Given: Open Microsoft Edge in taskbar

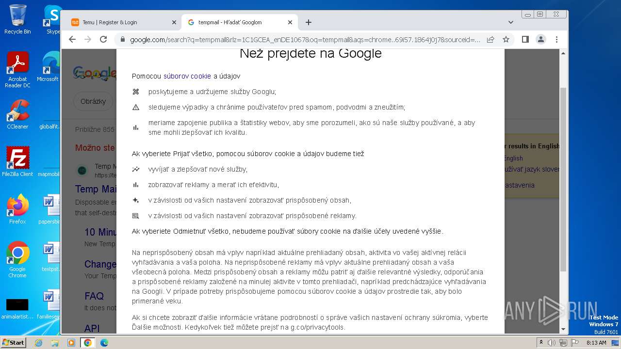Looking at the screenshot, I should tap(104, 343).
